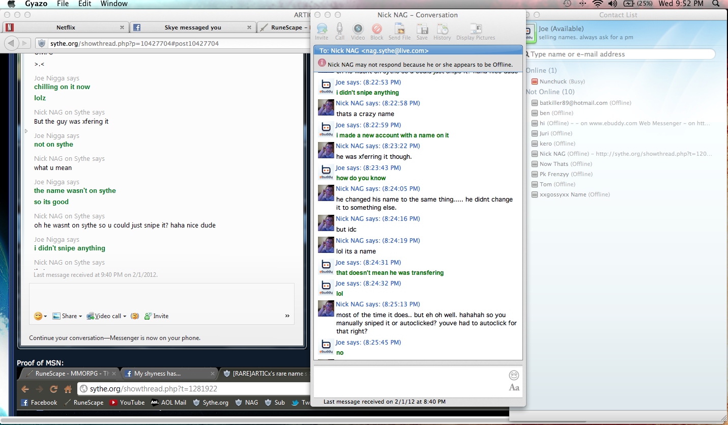Switch to the Skye messaged you tab
This screenshot has width=728, height=425.
193,27
